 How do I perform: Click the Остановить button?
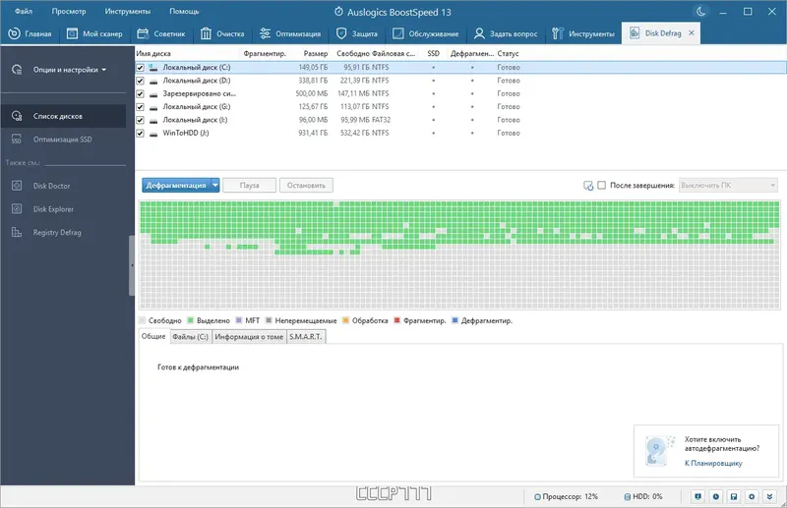point(306,185)
